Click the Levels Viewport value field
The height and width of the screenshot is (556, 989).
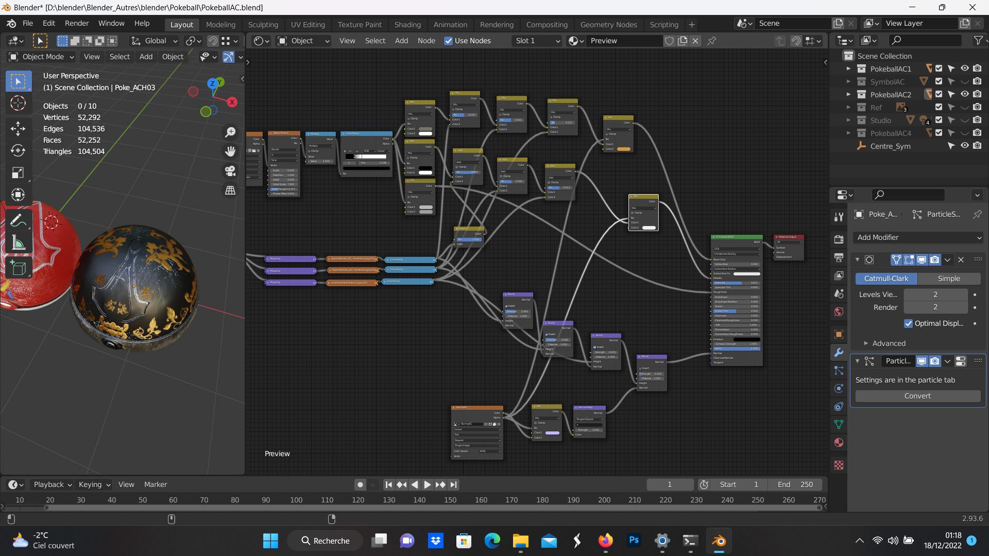click(x=935, y=294)
